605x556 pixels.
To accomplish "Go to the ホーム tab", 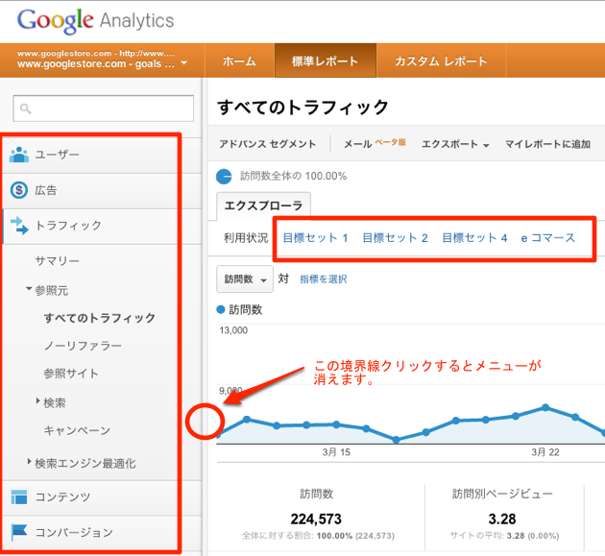I will pyautogui.click(x=239, y=60).
